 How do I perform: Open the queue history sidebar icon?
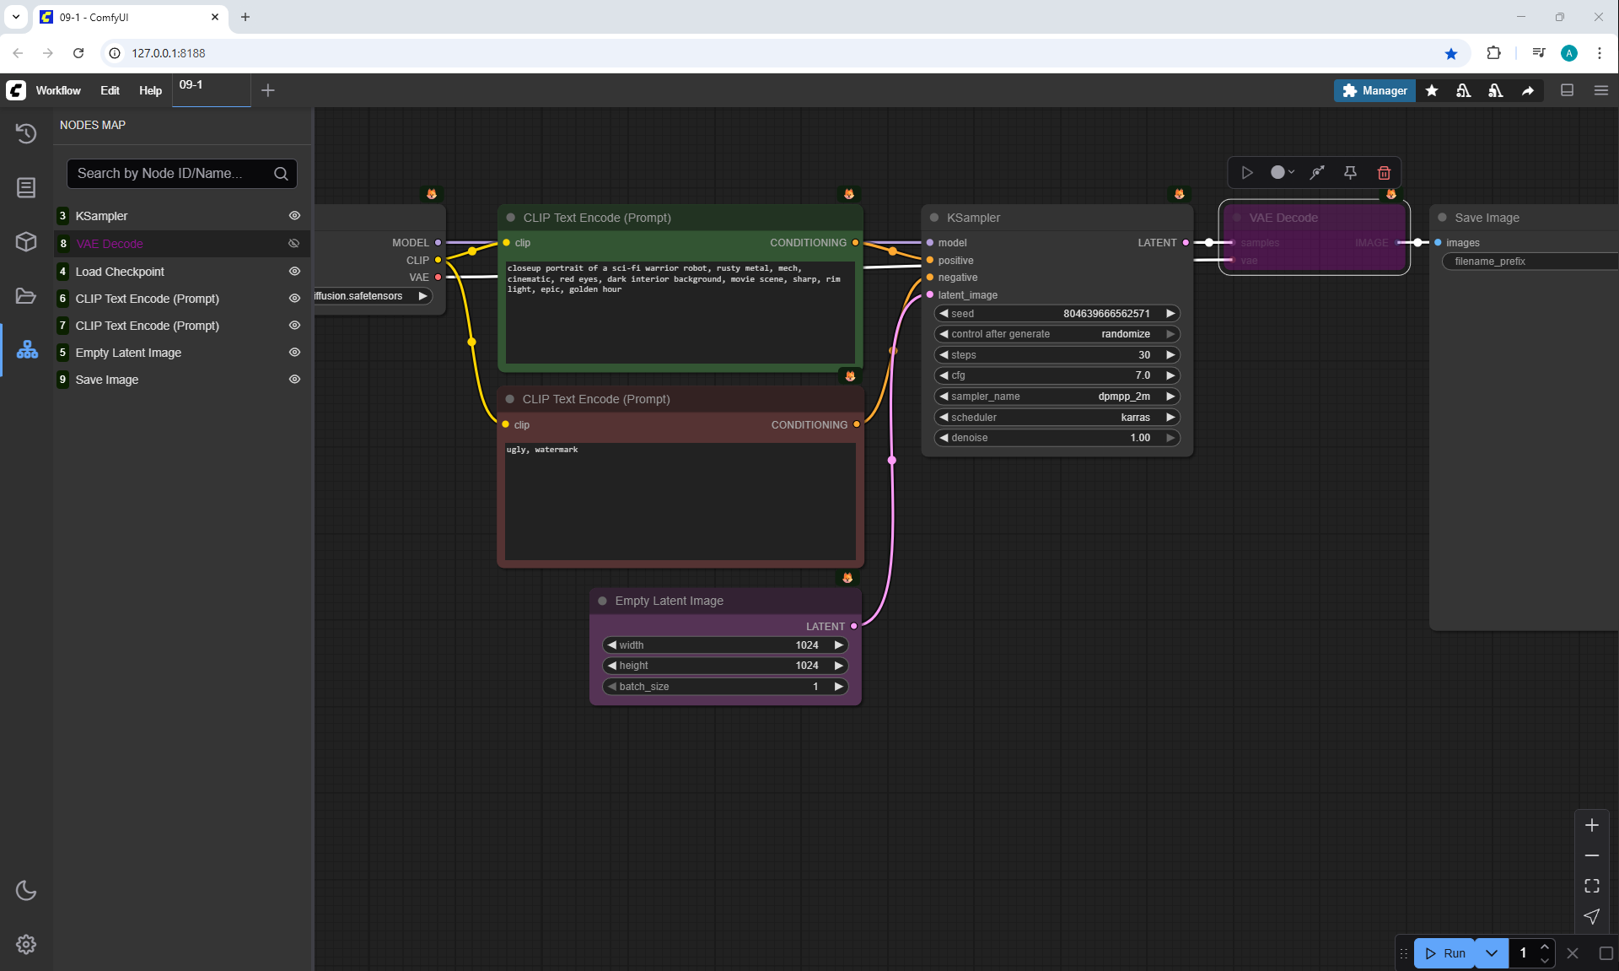[26, 133]
